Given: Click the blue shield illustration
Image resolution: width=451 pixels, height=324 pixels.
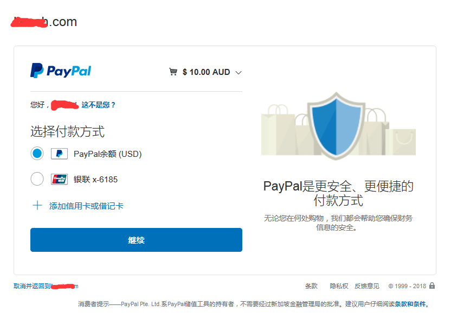Looking at the screenshot, I should tap(336, 126).
